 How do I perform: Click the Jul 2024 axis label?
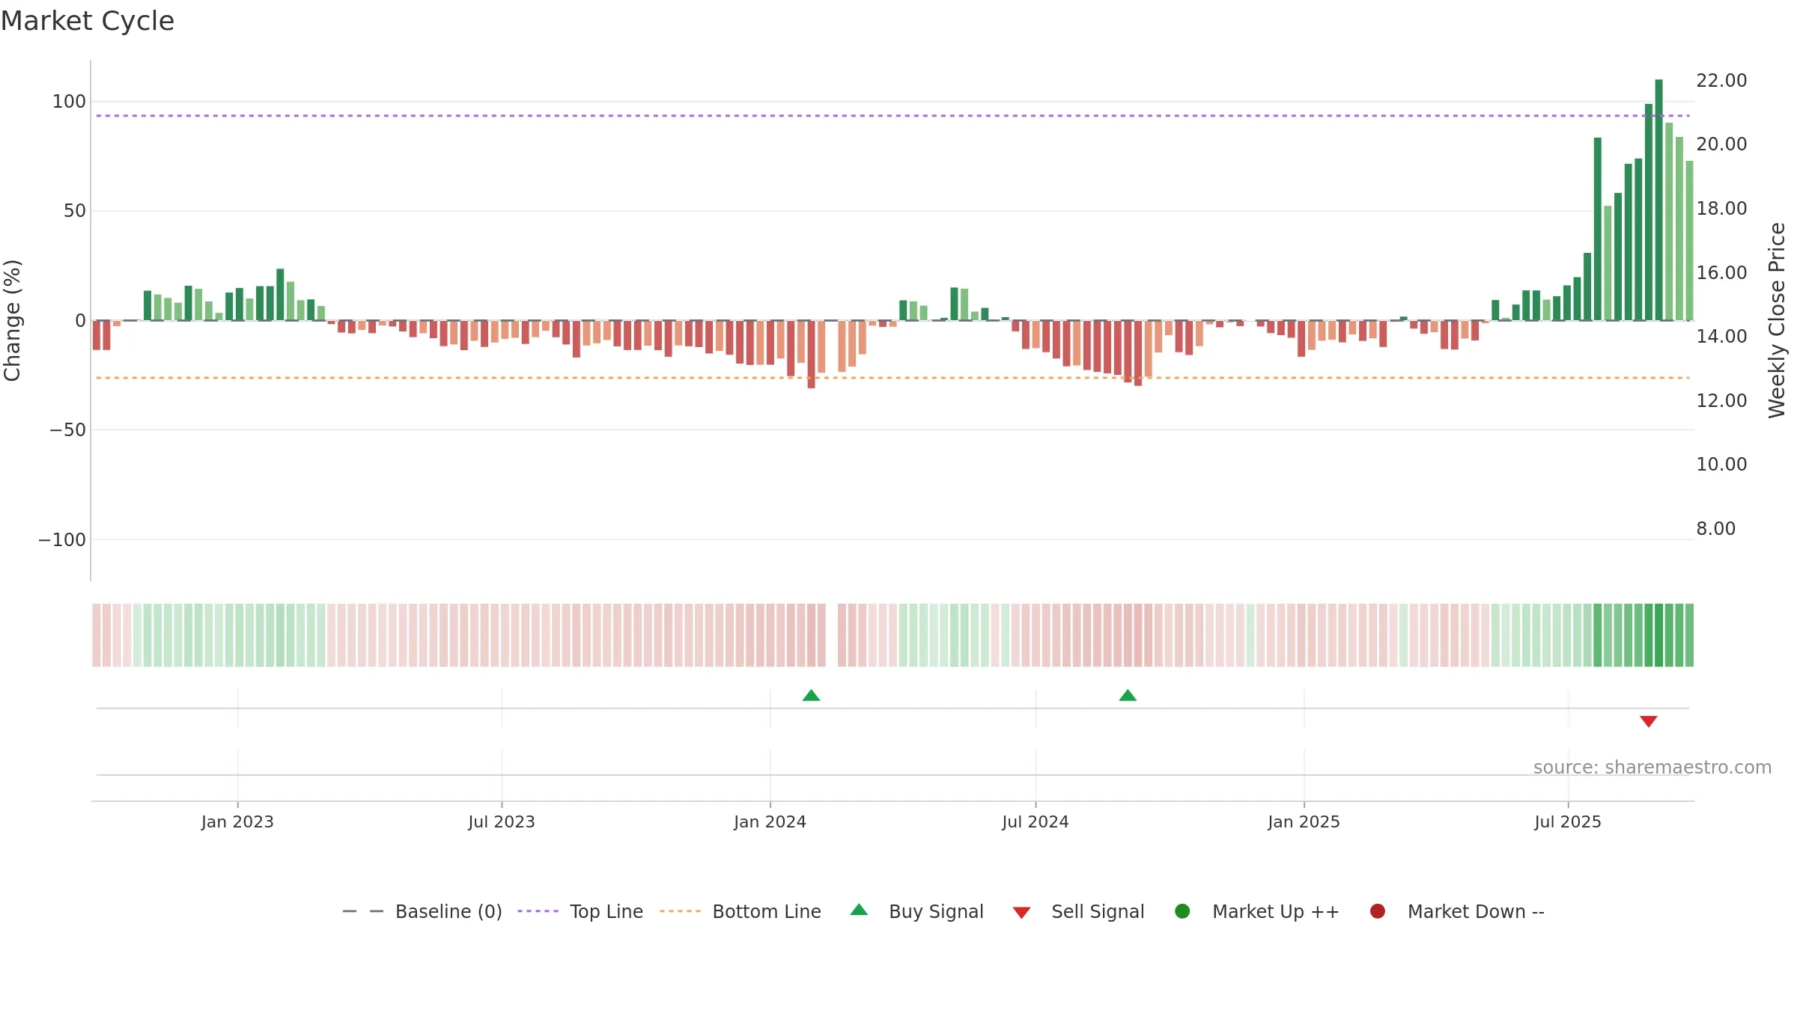pyautogui.click(x=1036, y=822)
